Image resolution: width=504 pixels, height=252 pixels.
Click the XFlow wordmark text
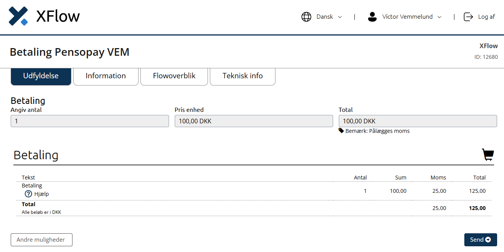58,16
